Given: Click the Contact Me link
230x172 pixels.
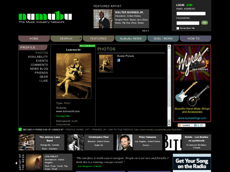Looking at the screenshot, I should (x=63, y=116).
